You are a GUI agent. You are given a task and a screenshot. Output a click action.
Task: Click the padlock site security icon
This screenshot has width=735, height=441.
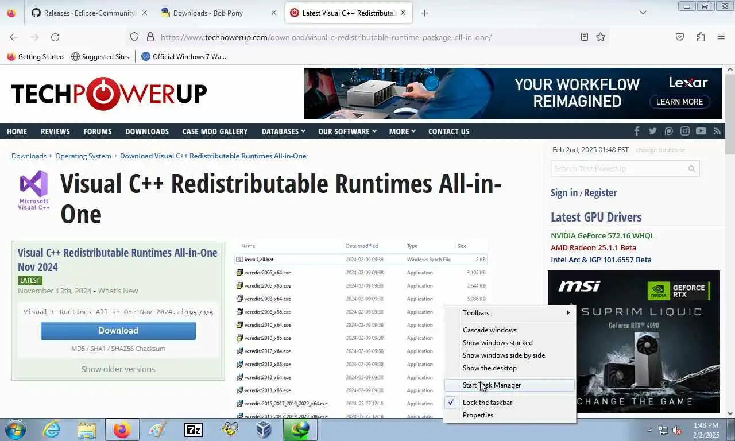[150, 37]
